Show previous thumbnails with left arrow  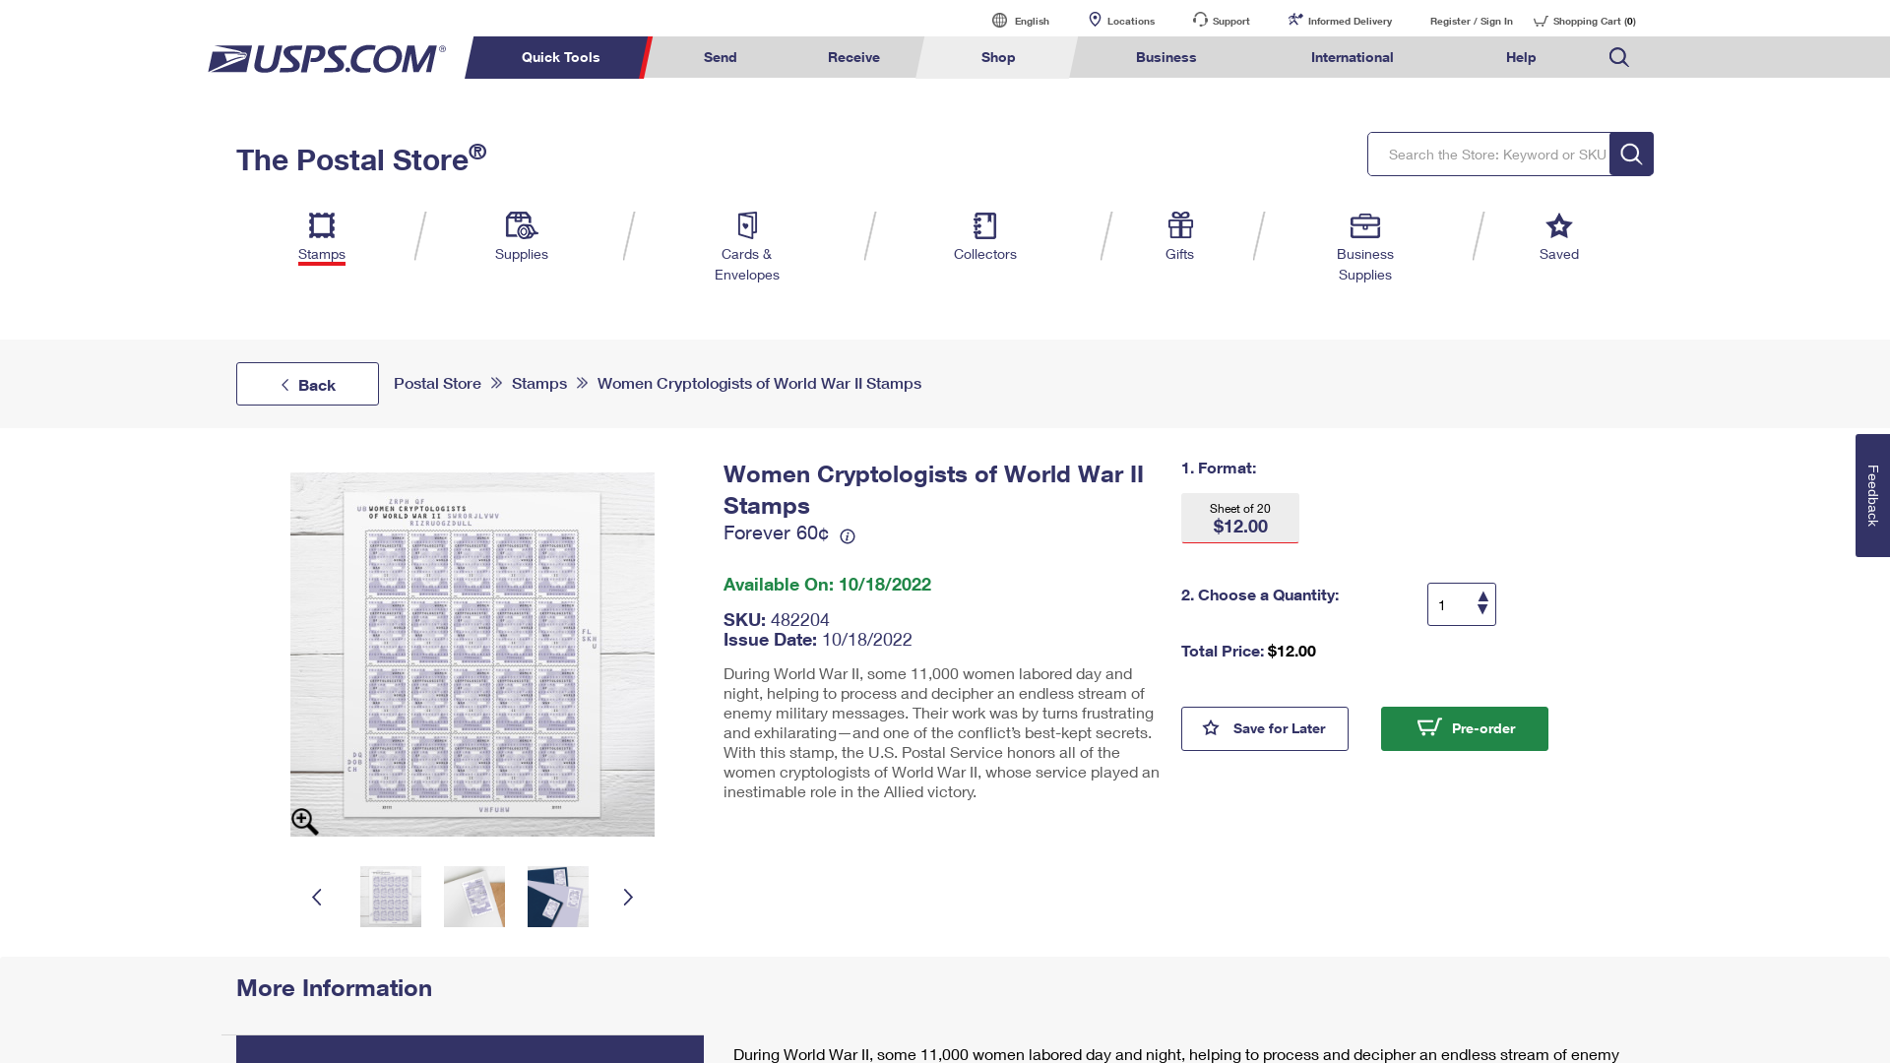pyautogui.click(x=317, y=897)
